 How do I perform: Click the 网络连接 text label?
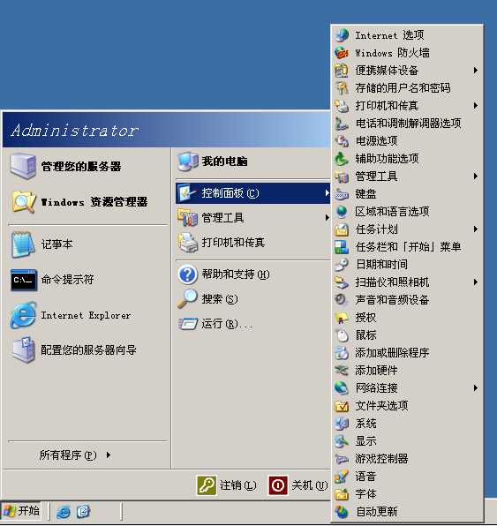tap(377, 388)
